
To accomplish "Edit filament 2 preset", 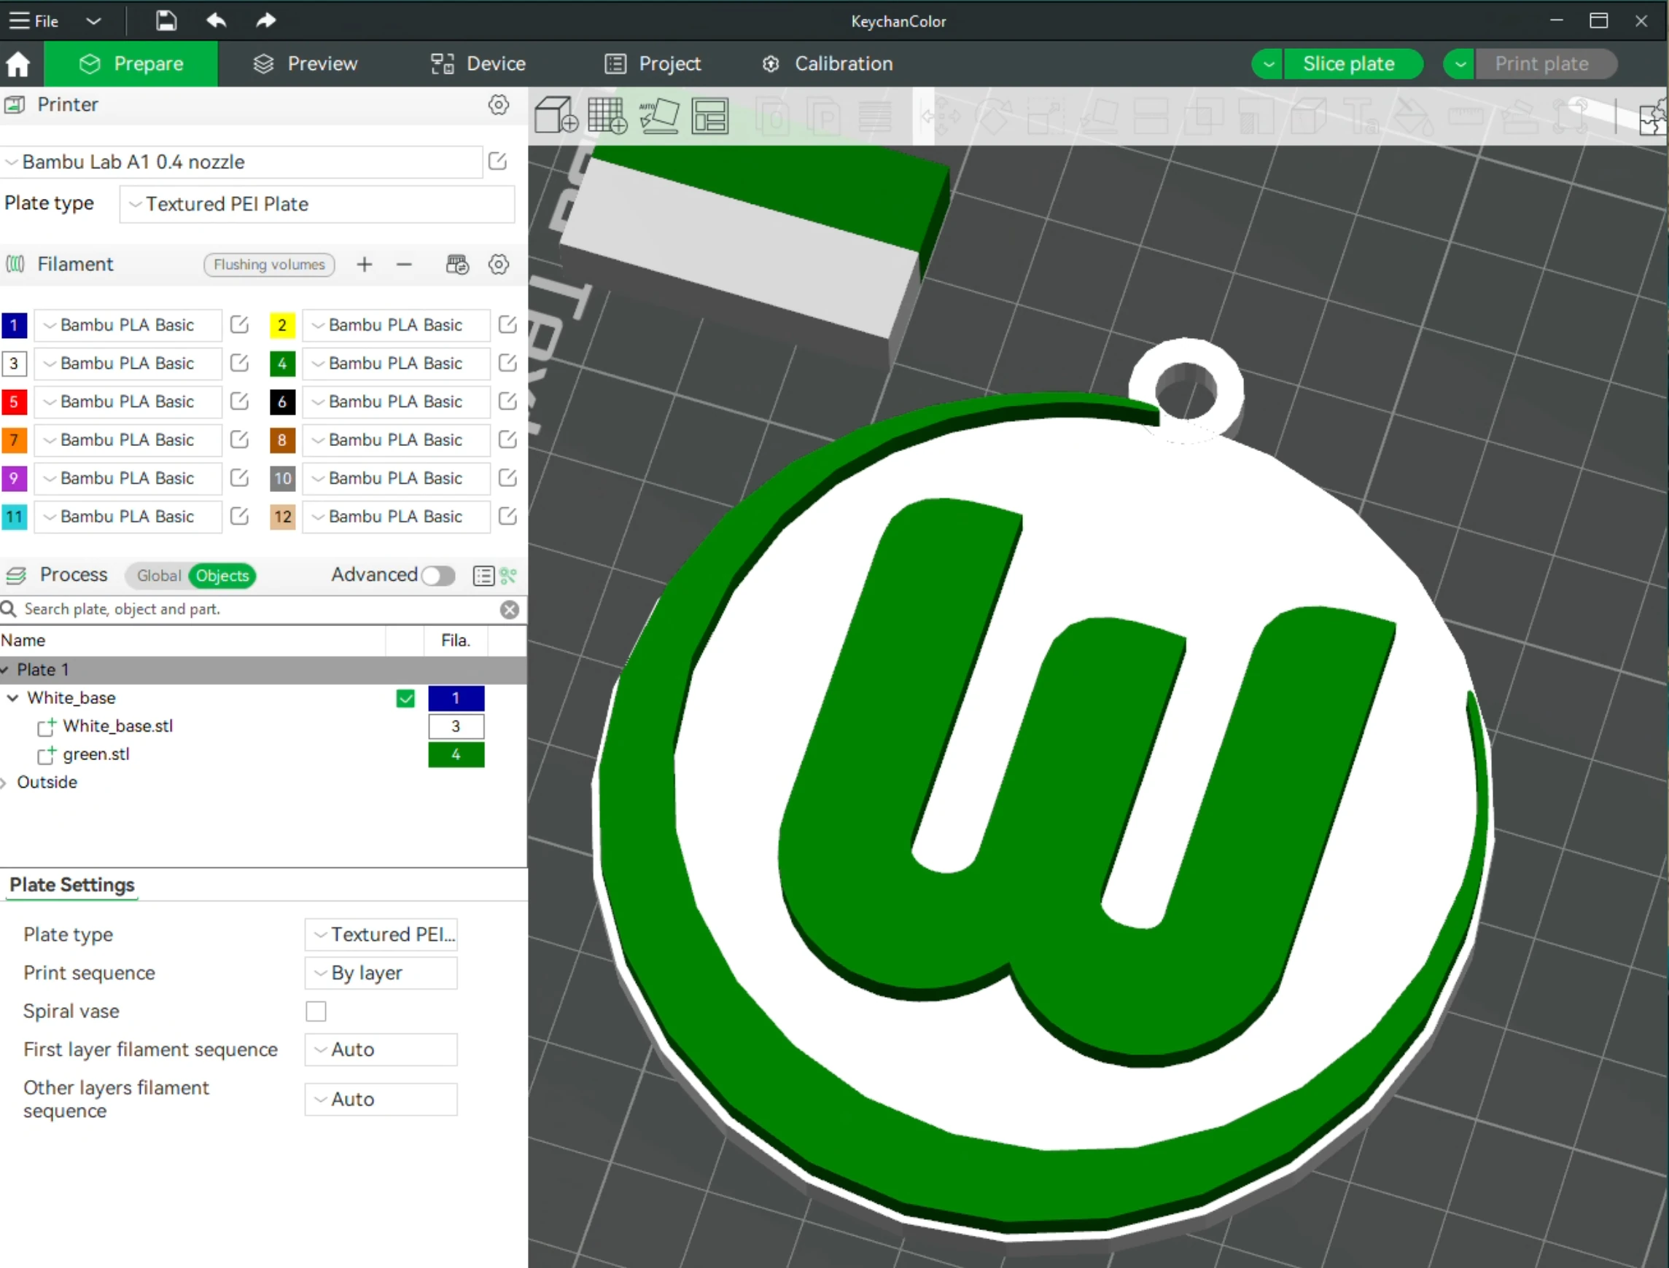I will click(507, 324).
